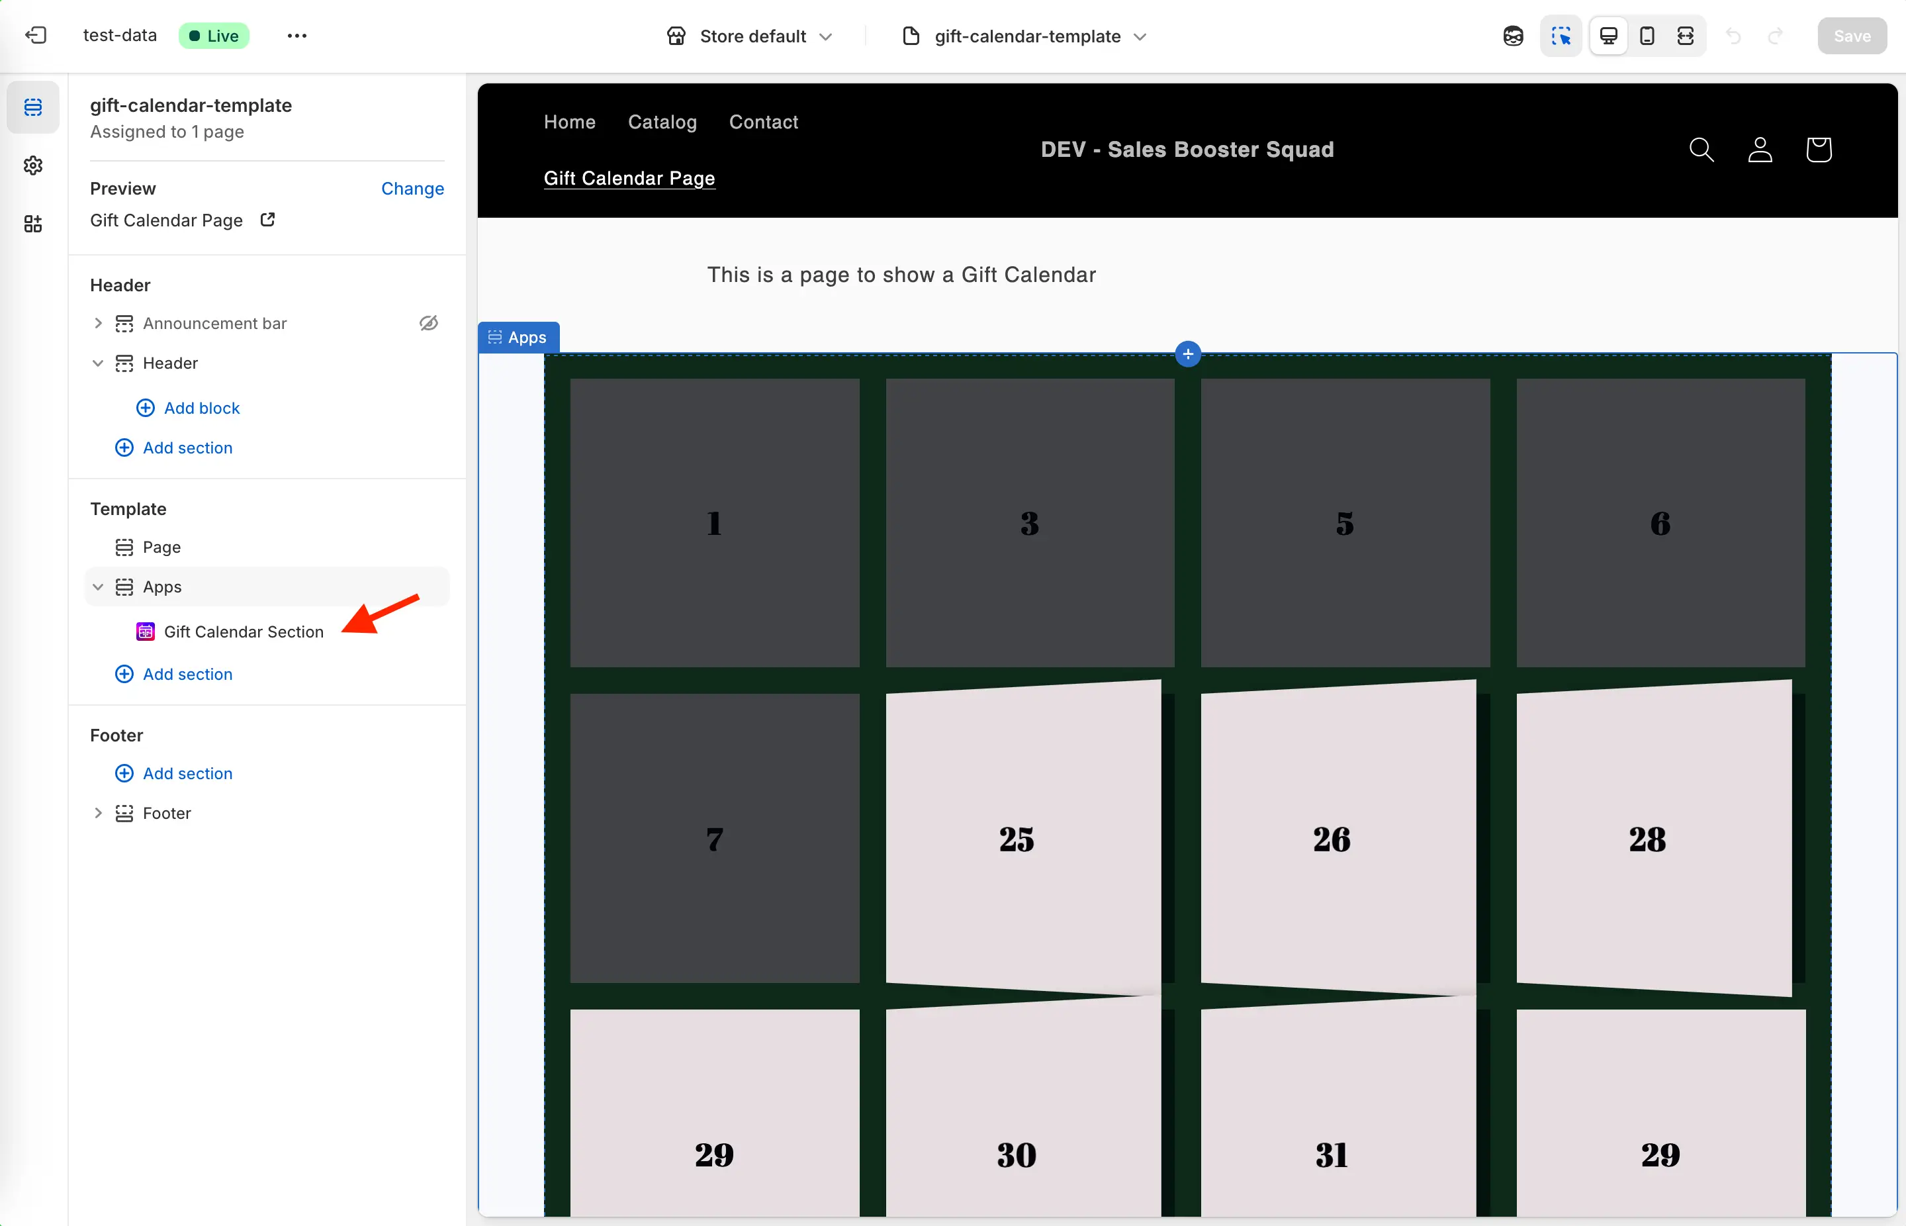
Task: Expand the Announcement bar section
Action: (x=98, y=323)
